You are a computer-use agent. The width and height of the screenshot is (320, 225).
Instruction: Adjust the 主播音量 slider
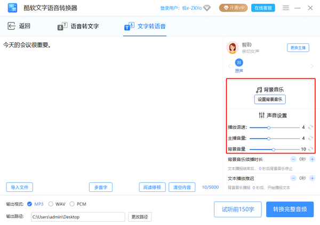tap(275, 139)
